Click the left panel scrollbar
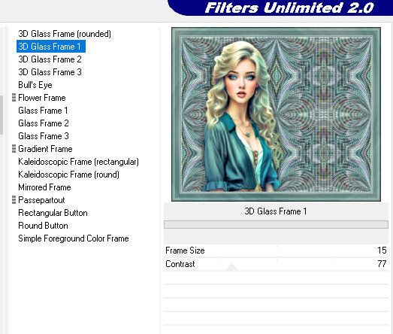This screenshot has width=393, height=334. click(2, 115)
